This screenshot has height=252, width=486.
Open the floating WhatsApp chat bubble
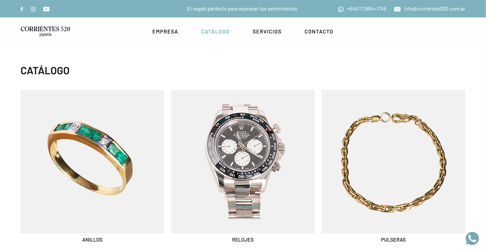[472, 238]
